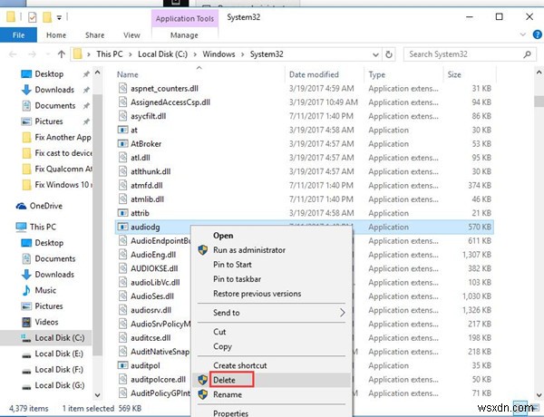Go back with the Back arrow
544x417 pixels.
13,54
